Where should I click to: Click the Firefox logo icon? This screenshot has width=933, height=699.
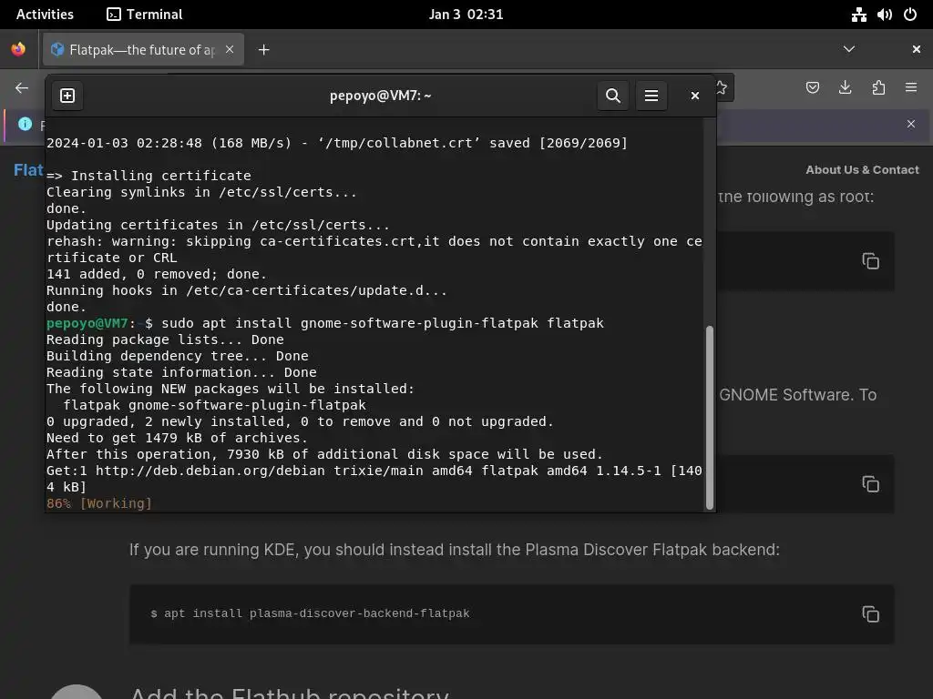[18, 49]
